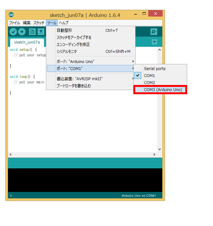Image resolution: width=213 pixels, height=226 pixels.
Task: Choose 自動整形 from the Tools menu
Action: [91, 31]
